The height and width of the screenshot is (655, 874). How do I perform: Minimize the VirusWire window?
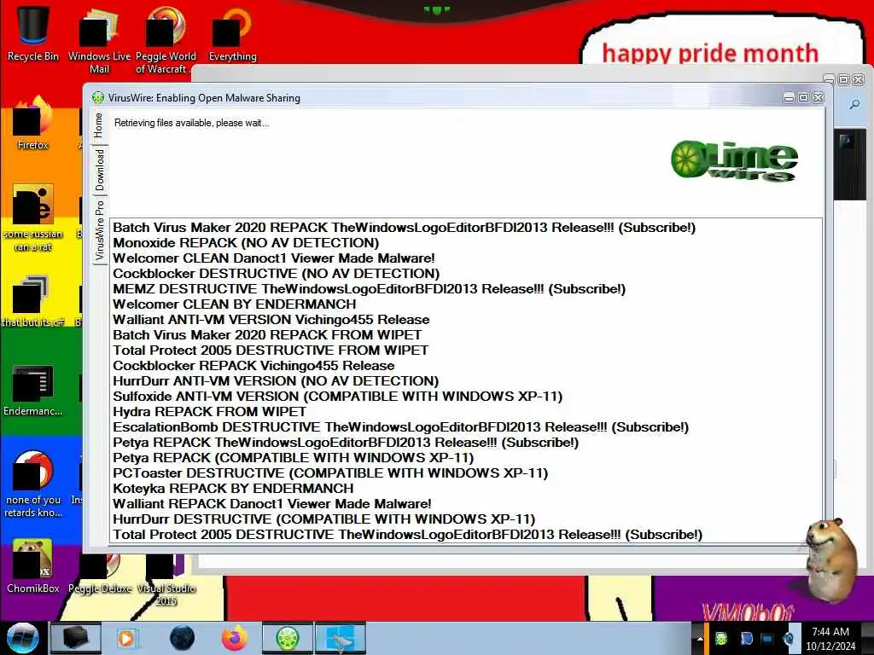click(x=789, y=98)
